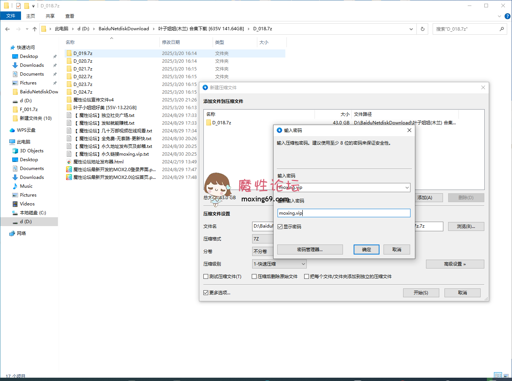
Task: Switch to the 查看 ribbon tab
Action: [x=70, y=16]
